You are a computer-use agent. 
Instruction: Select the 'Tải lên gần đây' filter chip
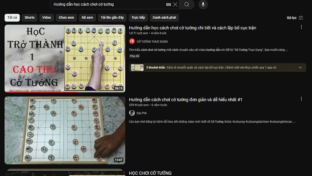(112, 17)
